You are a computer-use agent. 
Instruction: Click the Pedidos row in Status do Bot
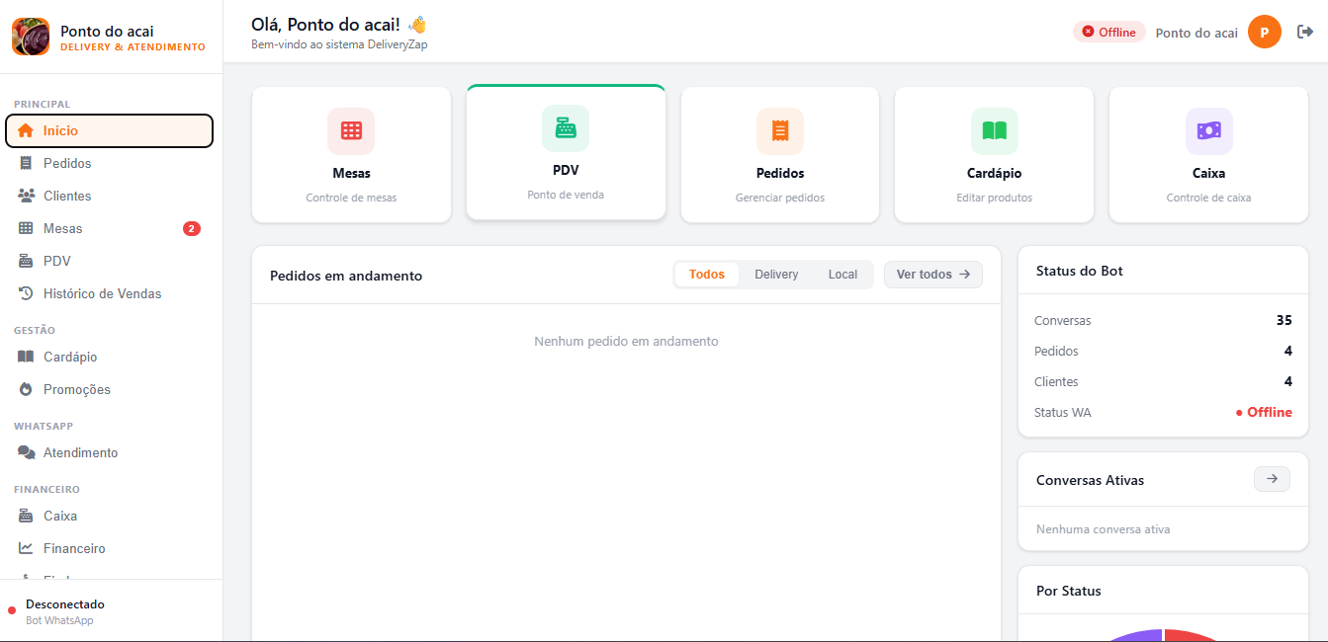point(1163,351)
